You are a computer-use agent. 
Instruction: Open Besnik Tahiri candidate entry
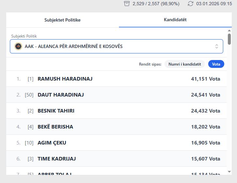coord(56,111)
